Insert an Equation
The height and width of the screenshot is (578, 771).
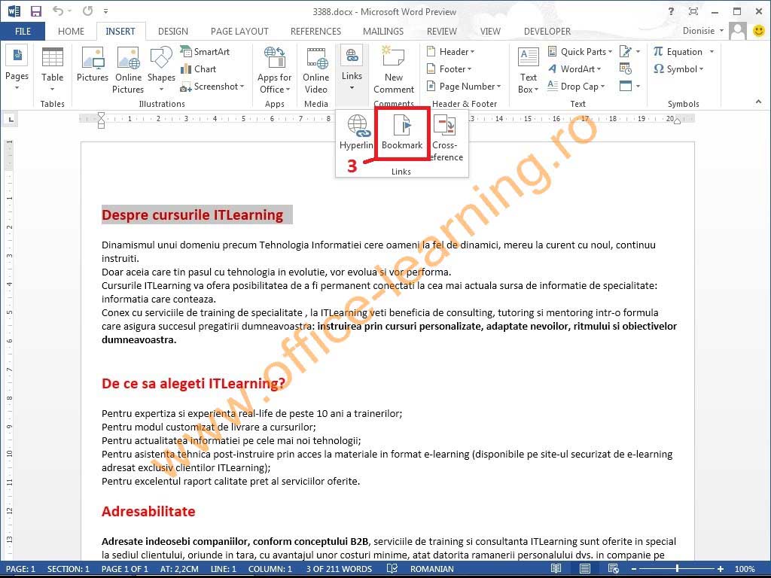678,52
